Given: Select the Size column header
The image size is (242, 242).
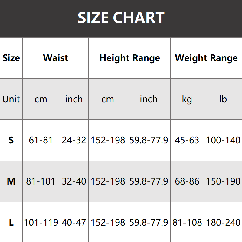Looking at the screenshot, I should click(x=11, y=58).
